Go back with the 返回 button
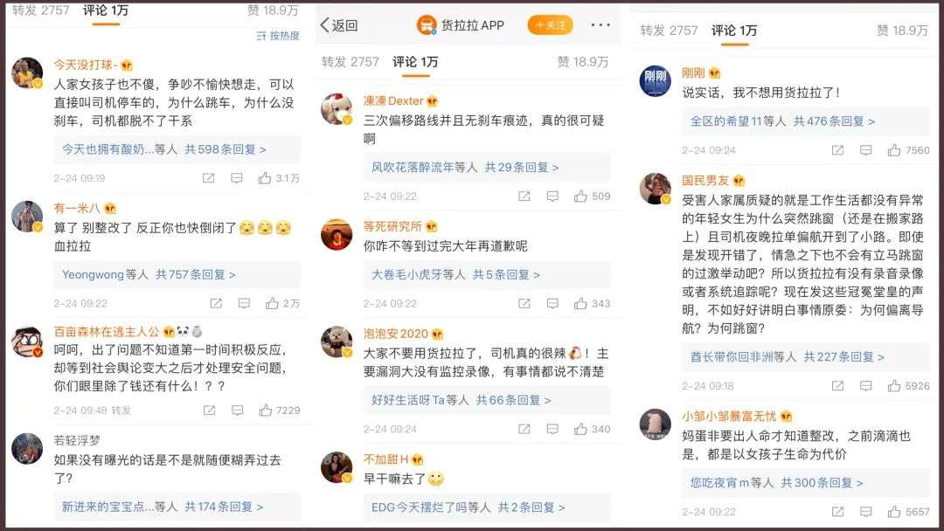Screen dimensions: 944x531 click(x=339, y=25)
